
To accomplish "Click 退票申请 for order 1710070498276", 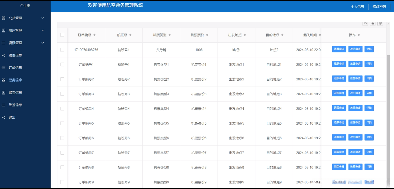I will click(x=339, y=49).
